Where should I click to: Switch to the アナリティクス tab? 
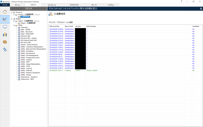74,5
